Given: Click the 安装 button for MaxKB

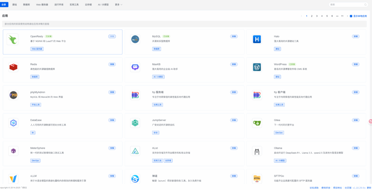Looking at the screenshot, I should click(x=234, y=64).
